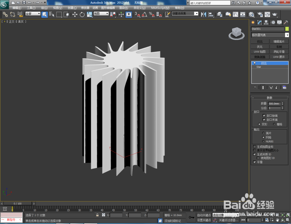The image size is (291, 224).
Task: Activate the Select and Scale tool
Action: click(x=89, y=14)
